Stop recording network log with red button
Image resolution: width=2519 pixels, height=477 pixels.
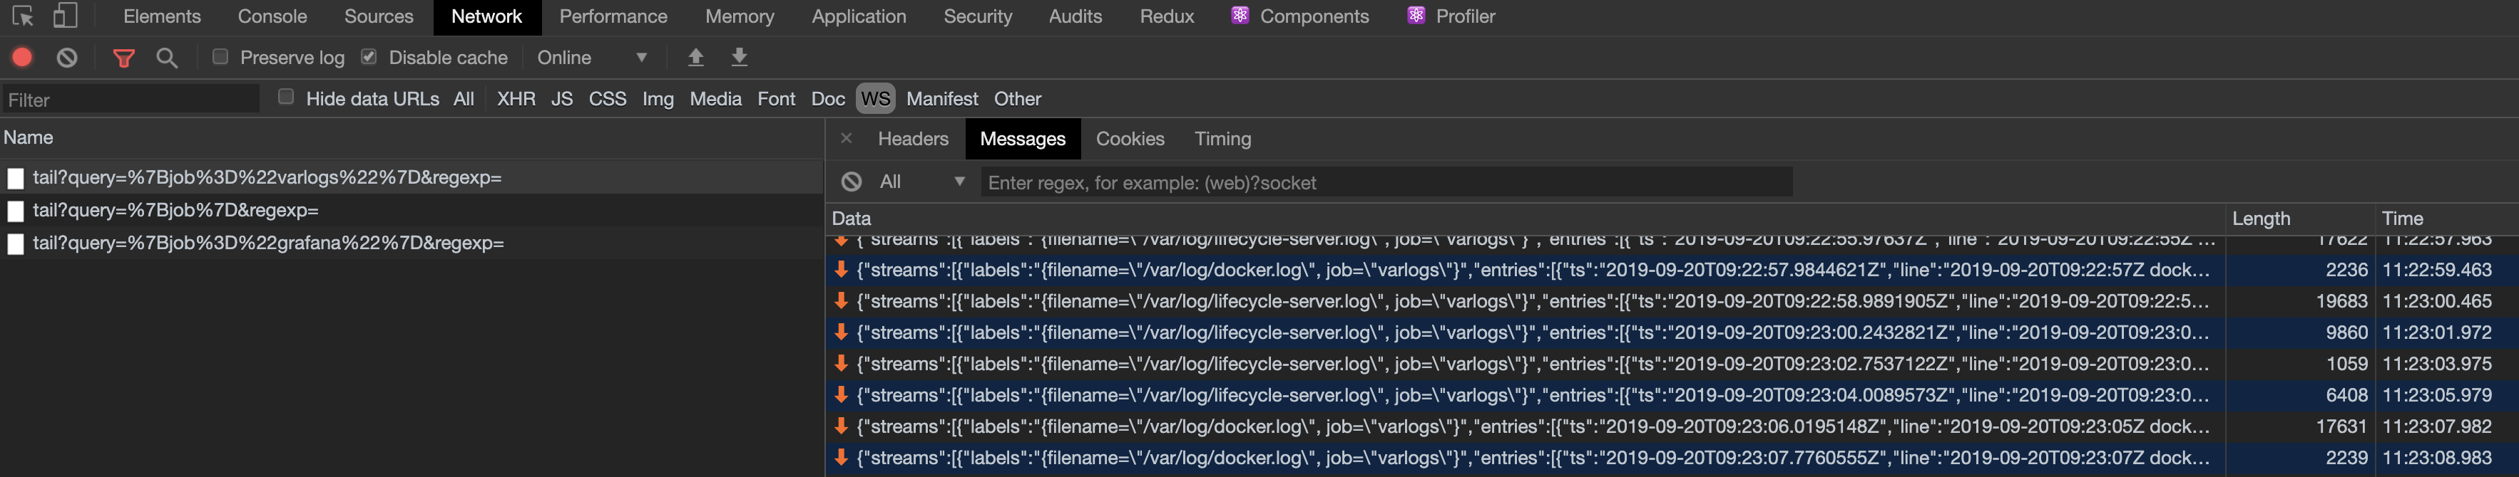pyautogui.click(x=23, y=58)
